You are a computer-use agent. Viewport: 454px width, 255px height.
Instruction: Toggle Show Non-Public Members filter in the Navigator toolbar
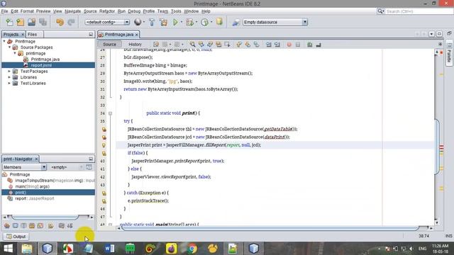click(32, 225)
